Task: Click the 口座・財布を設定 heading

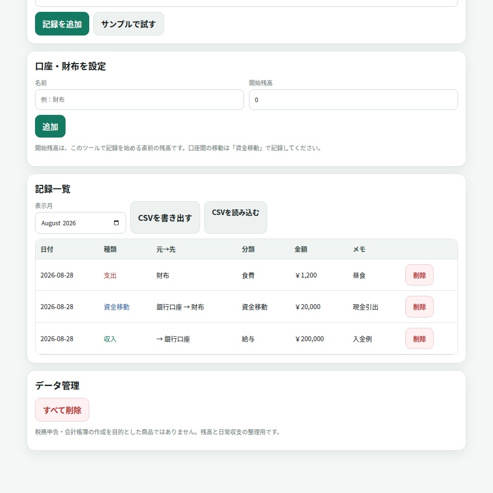Action: coord(70,67)
